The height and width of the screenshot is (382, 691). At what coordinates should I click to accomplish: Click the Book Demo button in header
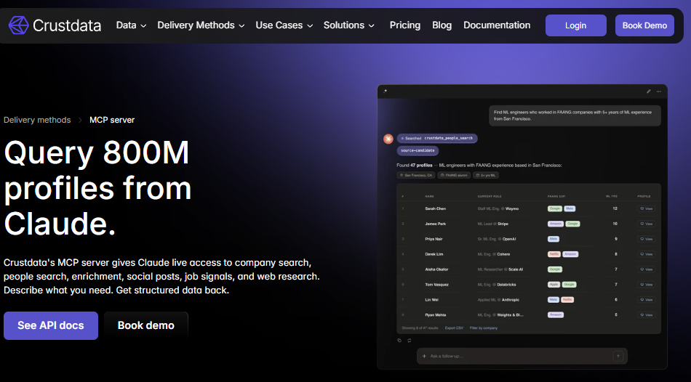click(644, 25)
